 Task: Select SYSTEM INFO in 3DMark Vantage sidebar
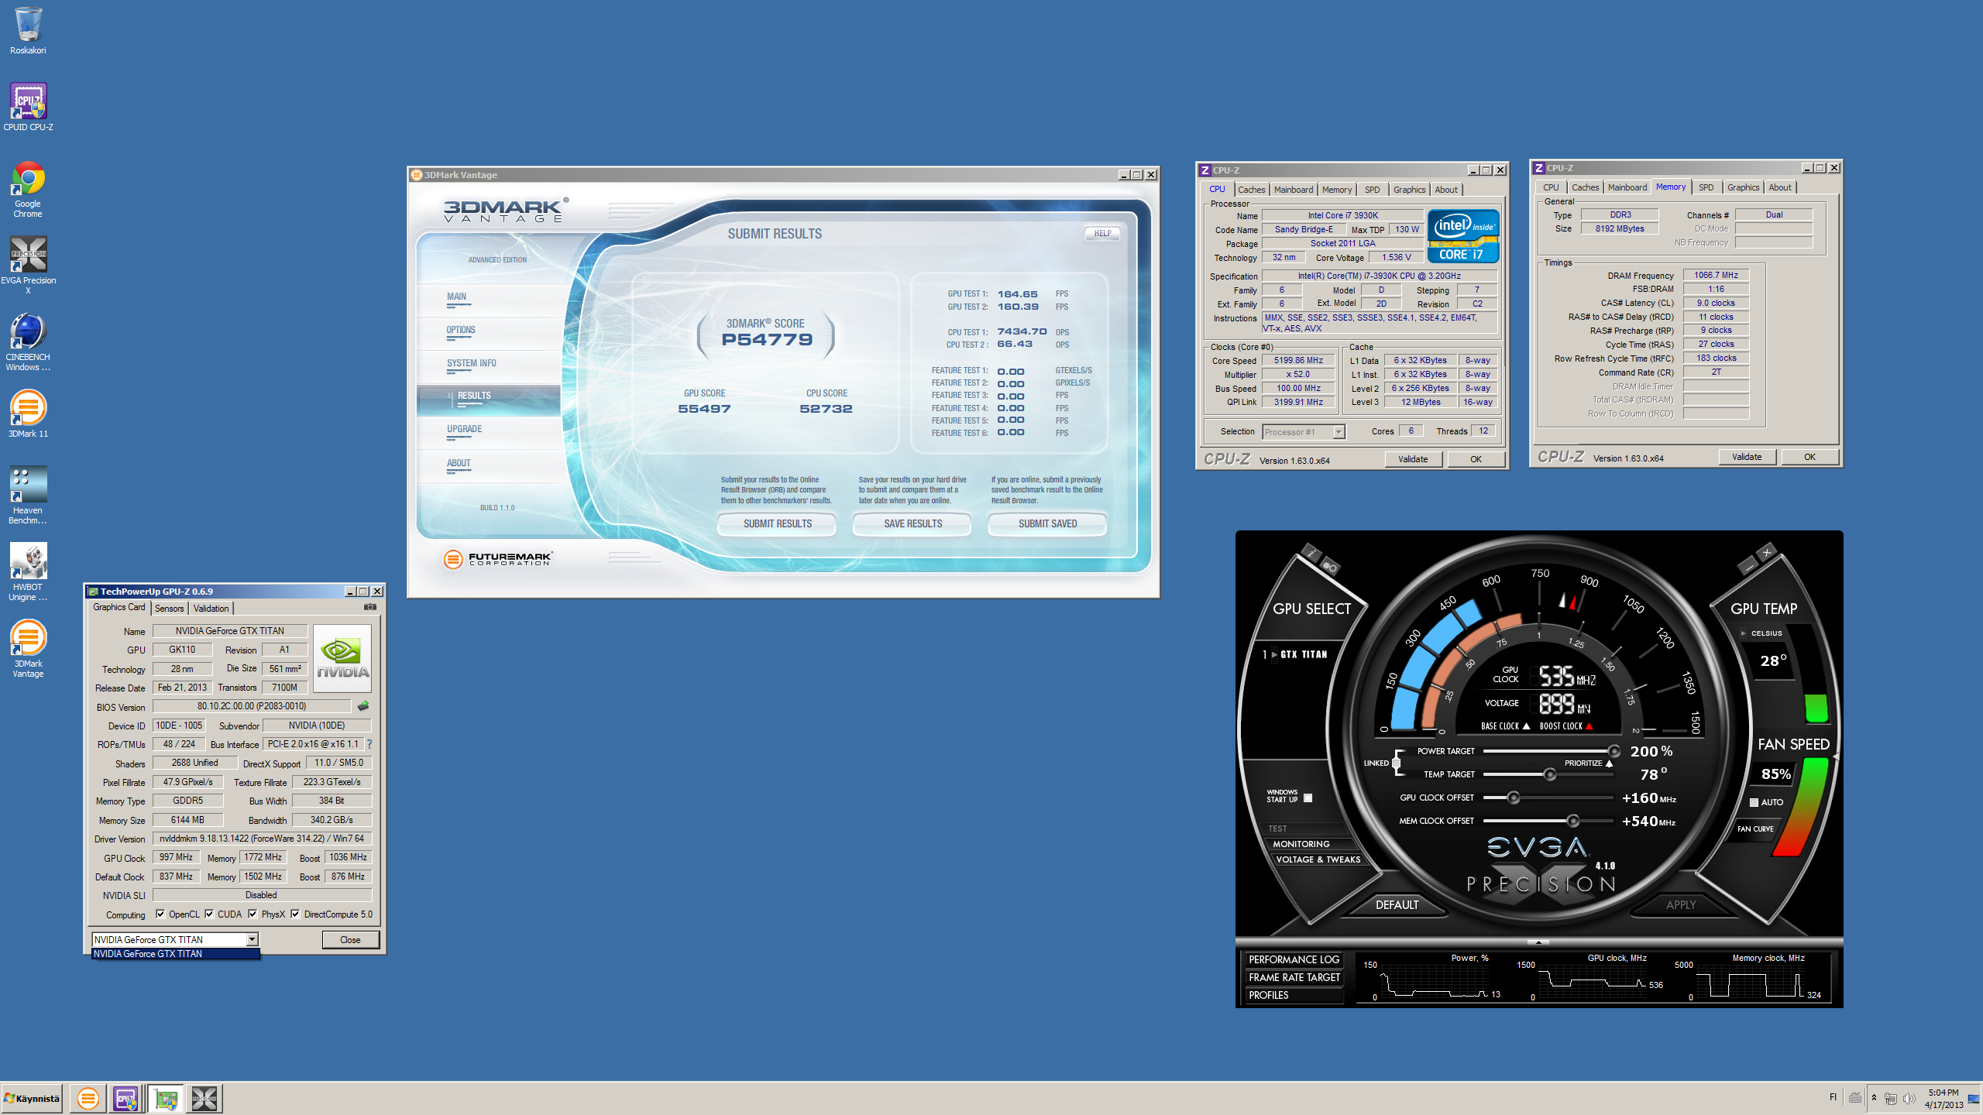(471, 363)
